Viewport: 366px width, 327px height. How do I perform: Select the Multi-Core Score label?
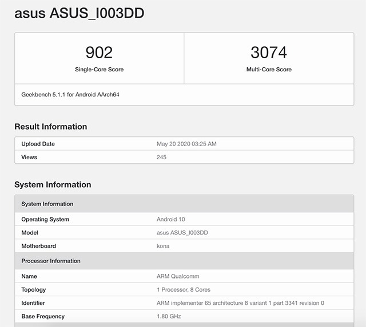(269, 70)
